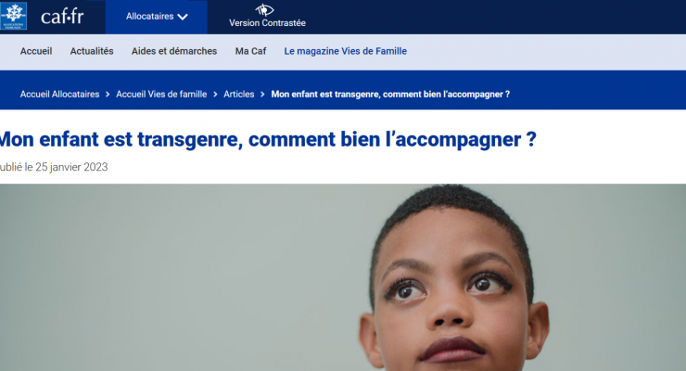Click the eye icon for contrast version
Screen dimensions: 686x371
click(x=265, y=9)
